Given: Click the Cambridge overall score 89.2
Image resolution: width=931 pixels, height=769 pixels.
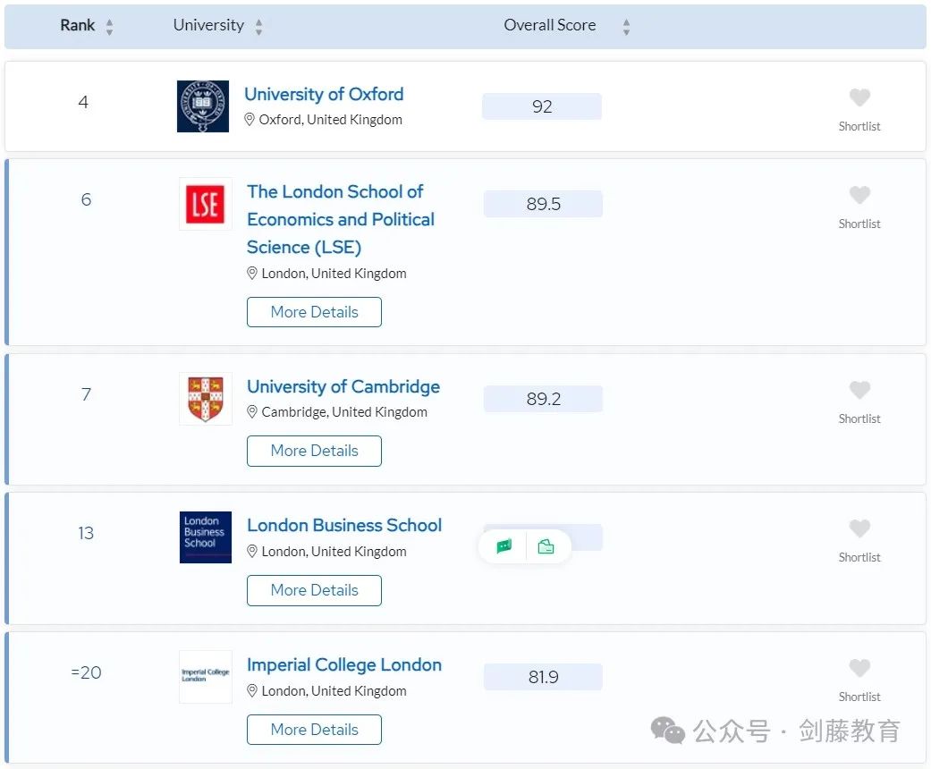Looking at the screenshot, I should coord(543,399).
